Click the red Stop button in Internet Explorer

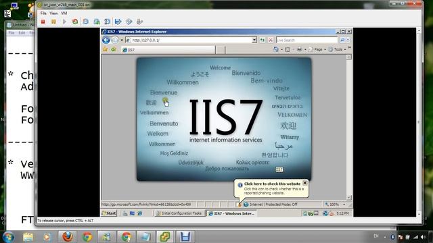(271, 40)
